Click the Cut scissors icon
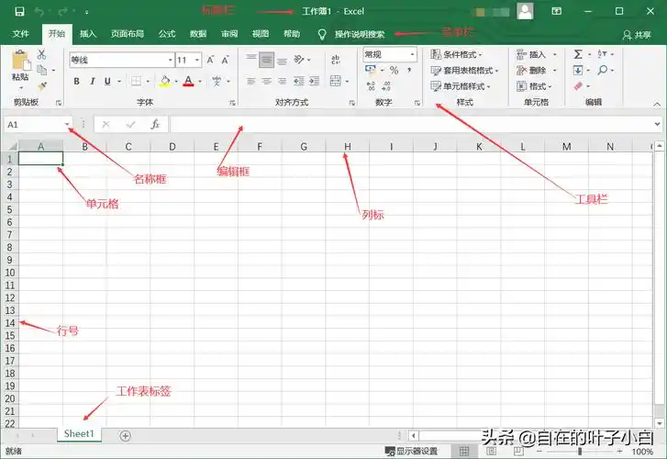 click(x=41, y=54)
